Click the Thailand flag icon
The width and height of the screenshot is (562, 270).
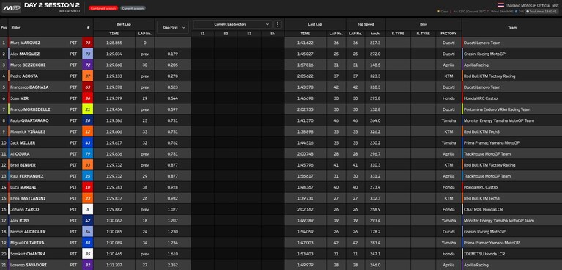[x=500, y=5]
